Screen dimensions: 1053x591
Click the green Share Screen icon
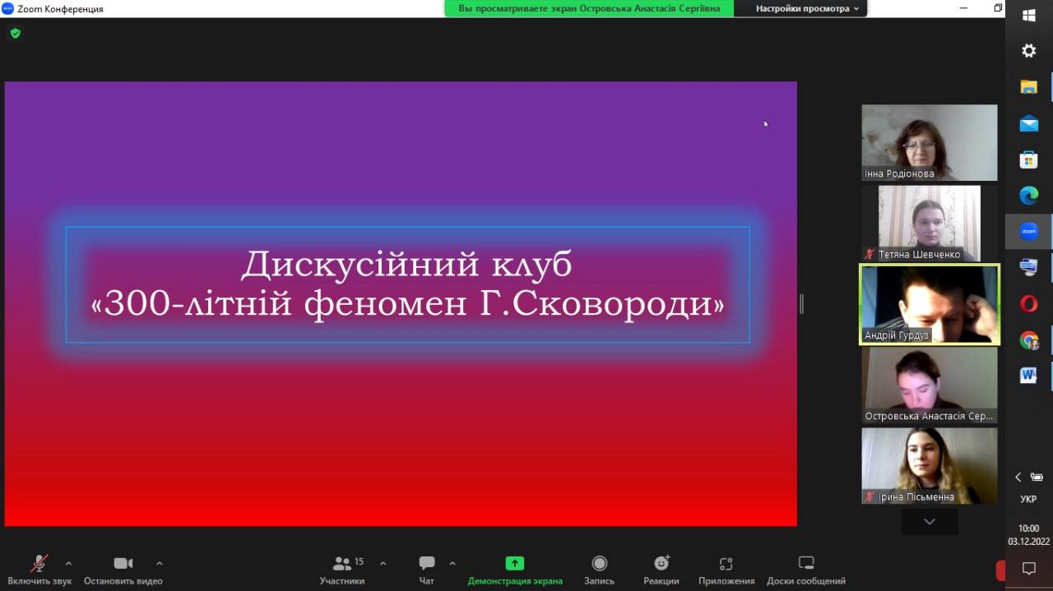[x=514, y=564]
